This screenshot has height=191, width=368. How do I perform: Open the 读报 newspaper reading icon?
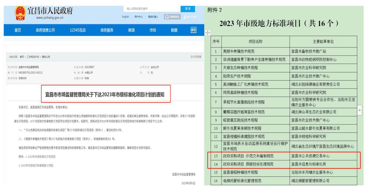(x=194, y=30)
